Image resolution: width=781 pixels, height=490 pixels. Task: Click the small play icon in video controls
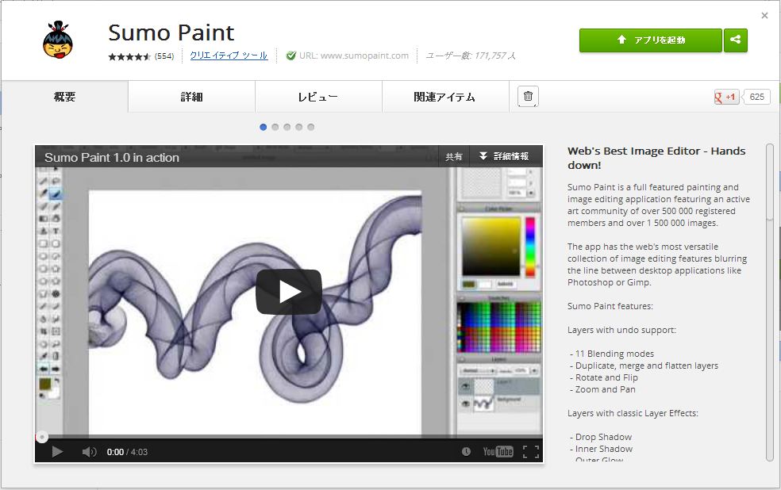click(x=57, y=452)
